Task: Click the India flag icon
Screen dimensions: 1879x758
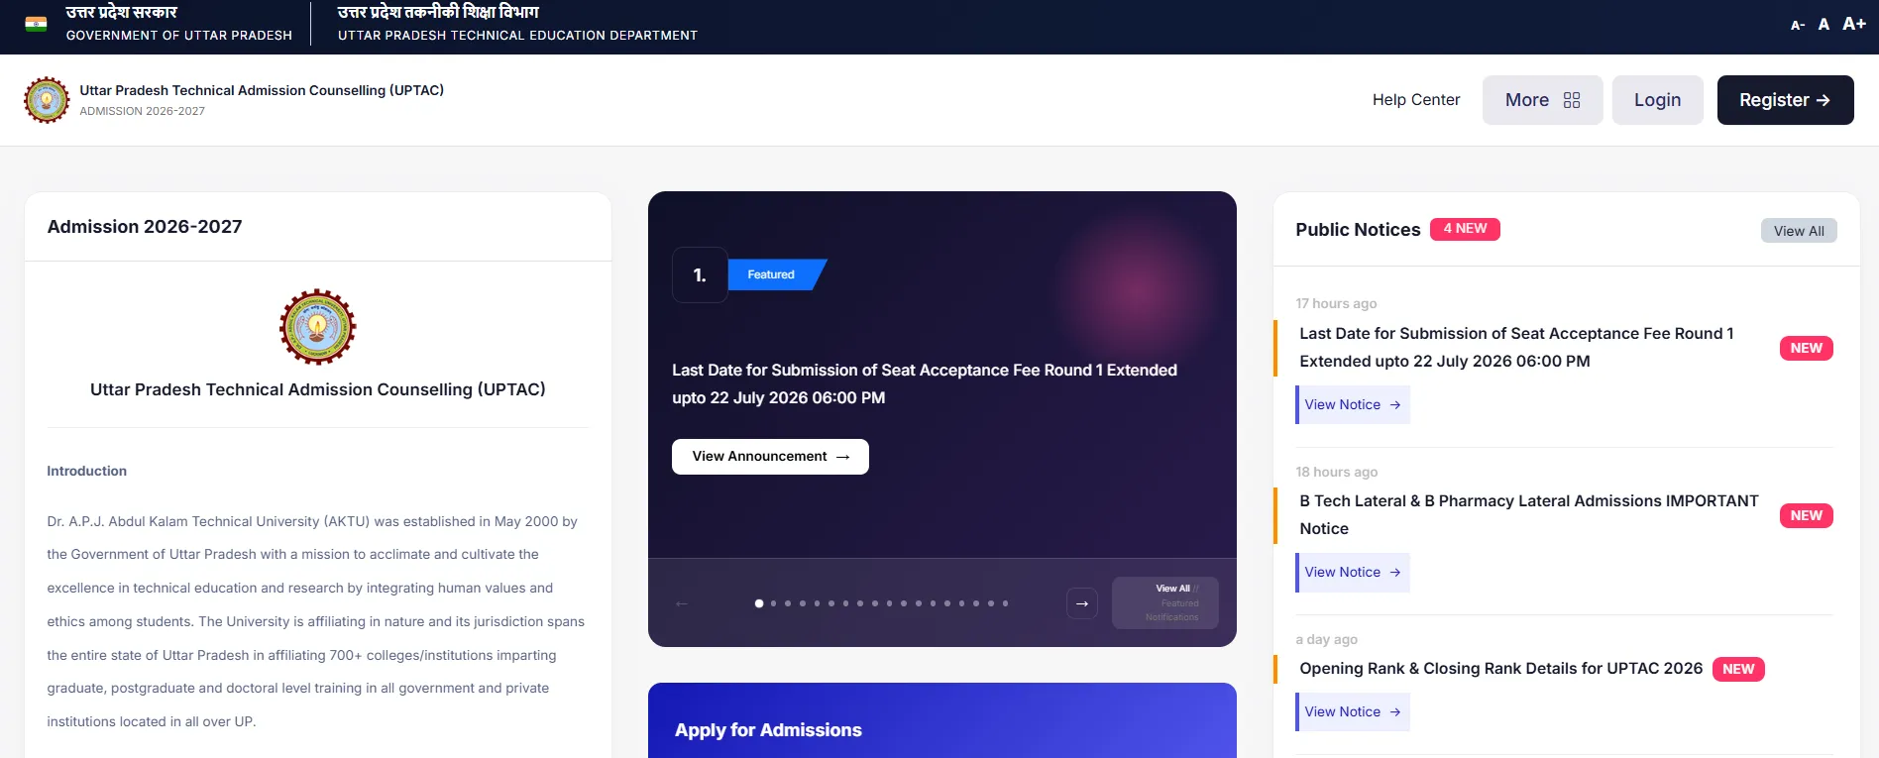Action: [x=37, y=24]
